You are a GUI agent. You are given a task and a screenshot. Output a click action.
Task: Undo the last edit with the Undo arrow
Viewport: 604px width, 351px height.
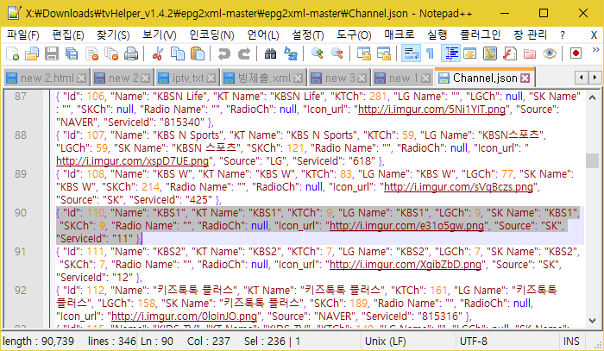click(x=223, y=53)
